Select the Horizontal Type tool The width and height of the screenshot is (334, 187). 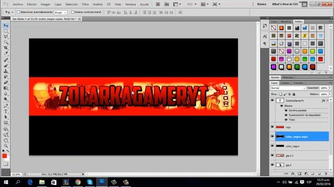pyautogui.click(x=6, y=112)
